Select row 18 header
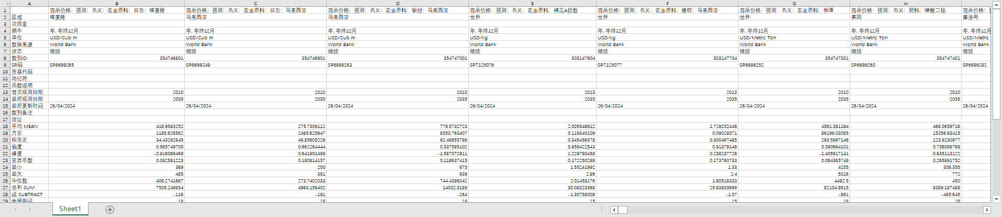 pos(5,126)
